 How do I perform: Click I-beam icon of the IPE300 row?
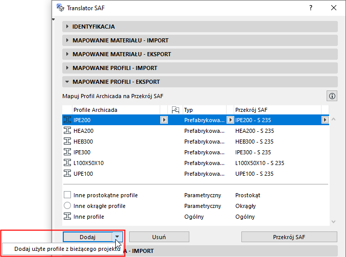(67, 152)
